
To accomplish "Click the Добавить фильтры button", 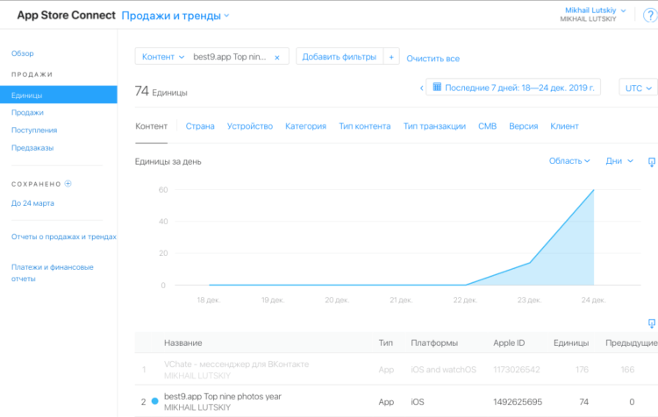I will (339, 57).
